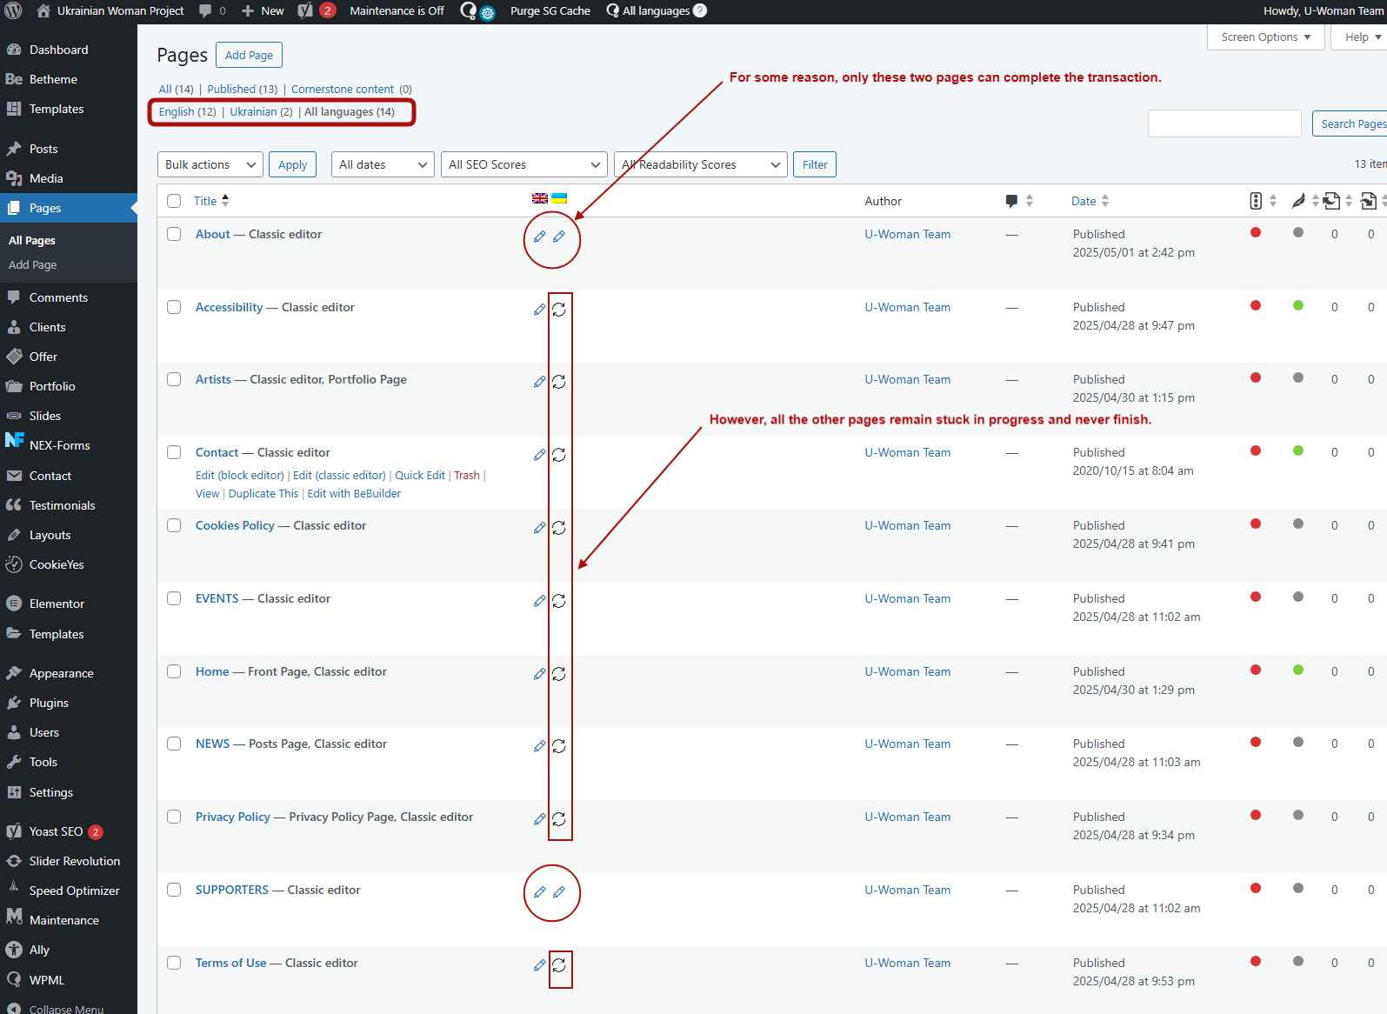Check the EVENTS page checkbox

coord(174,598)
